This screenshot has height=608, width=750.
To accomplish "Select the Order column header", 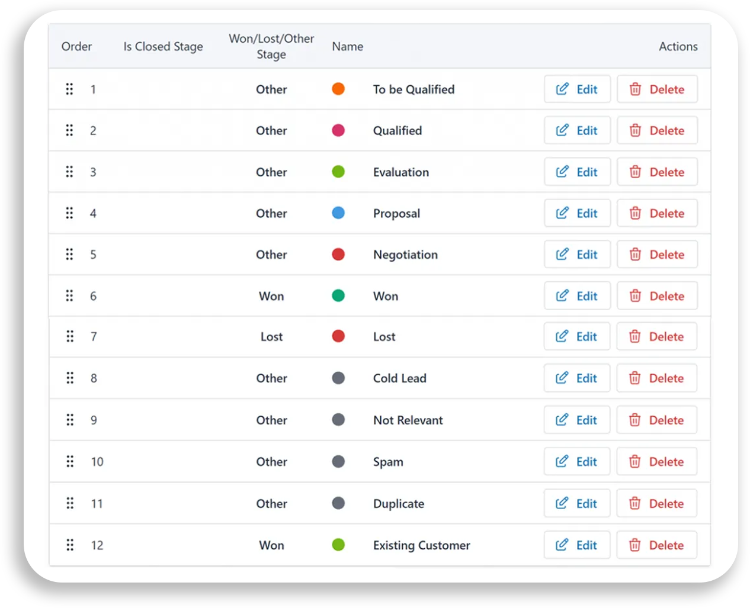I will 76,46.
